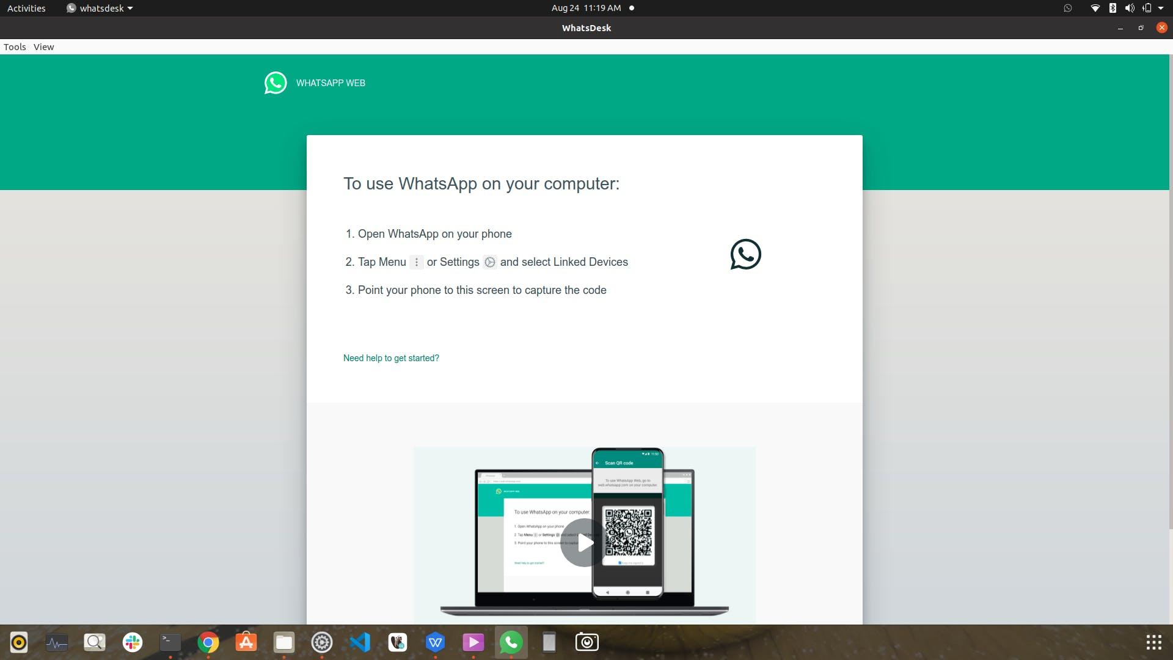Open the Tools menu
This screenshot has height=660, width=1173.
point(15,46)
